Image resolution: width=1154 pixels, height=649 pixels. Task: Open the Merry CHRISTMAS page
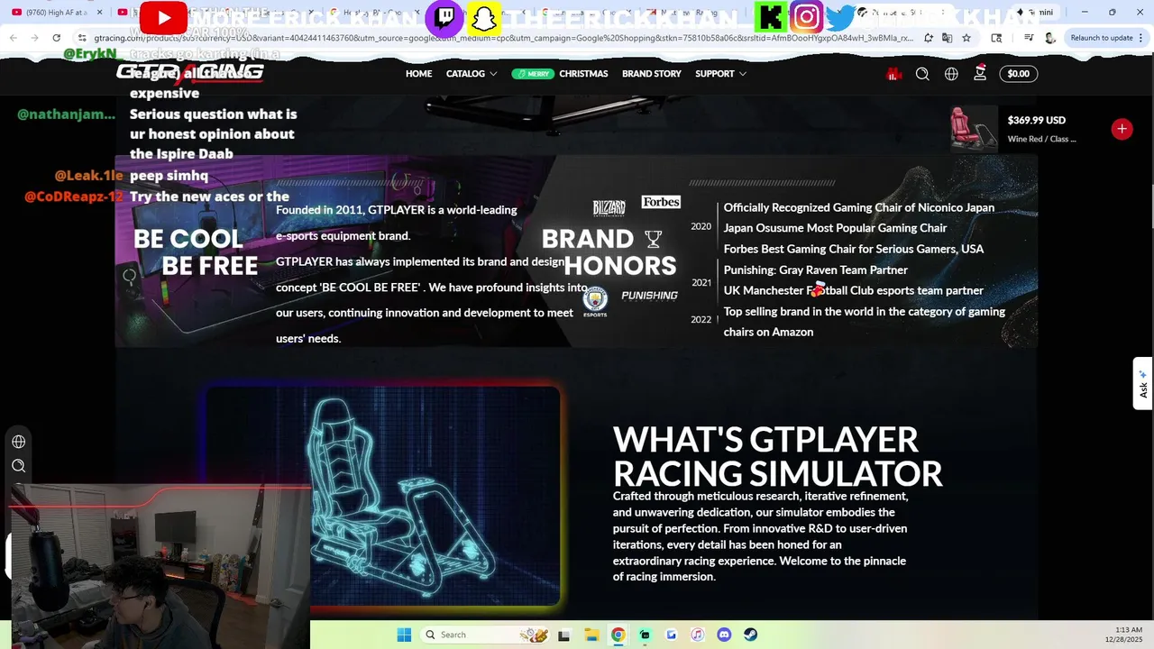tap(560, 74)
